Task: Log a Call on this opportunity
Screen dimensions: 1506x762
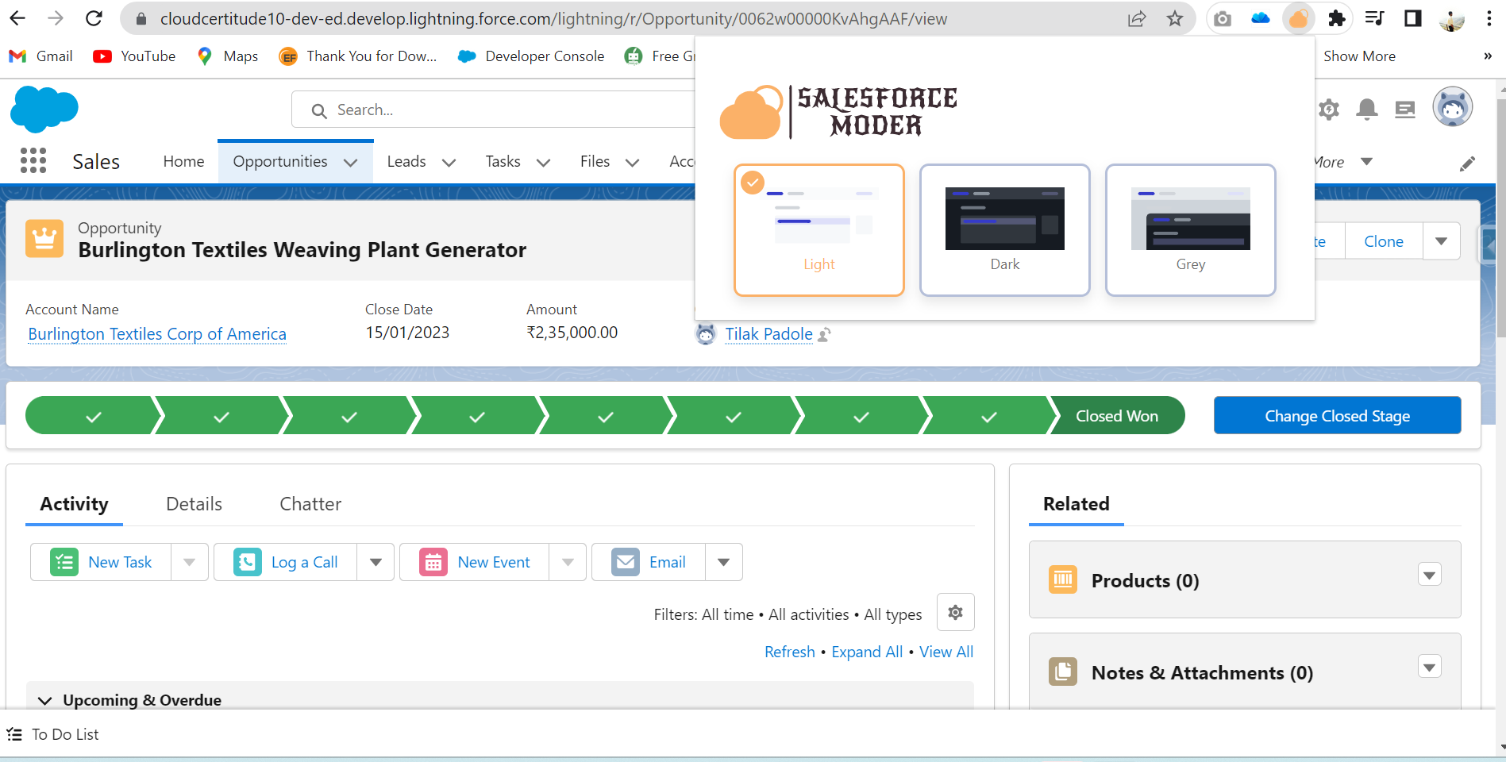Action: [304, 561]
